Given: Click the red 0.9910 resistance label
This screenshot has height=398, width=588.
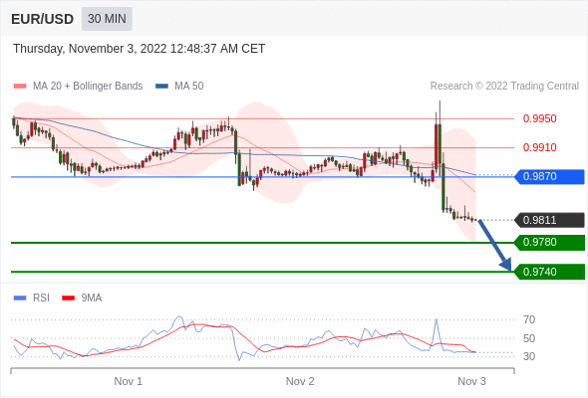Looking at the screenshot, I should click(539, 147).
